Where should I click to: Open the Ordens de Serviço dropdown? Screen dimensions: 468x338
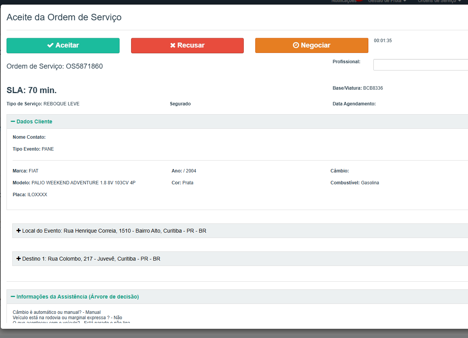click(439, 2)
